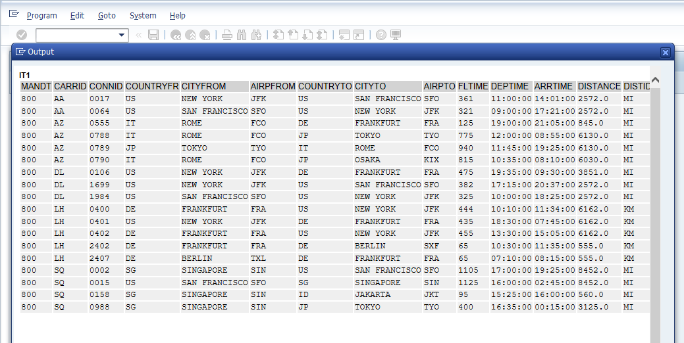This screenshot has width=684, height=343.
Task: Open the Edit menu
Action: tap(77, 16)
